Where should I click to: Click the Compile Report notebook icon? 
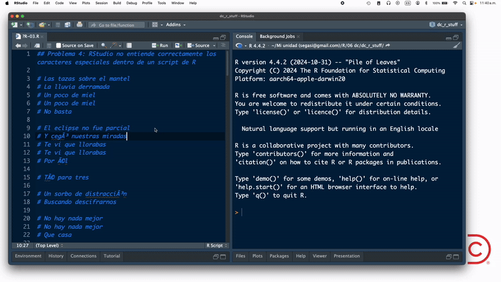(129, 46)
